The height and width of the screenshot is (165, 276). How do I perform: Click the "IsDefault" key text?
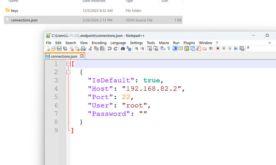coord(111,80)
